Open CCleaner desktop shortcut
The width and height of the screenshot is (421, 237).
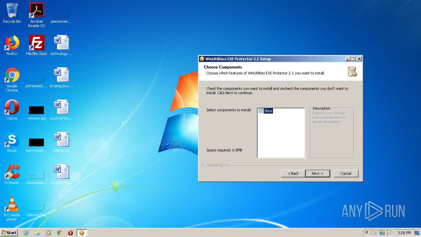[12, 174]
